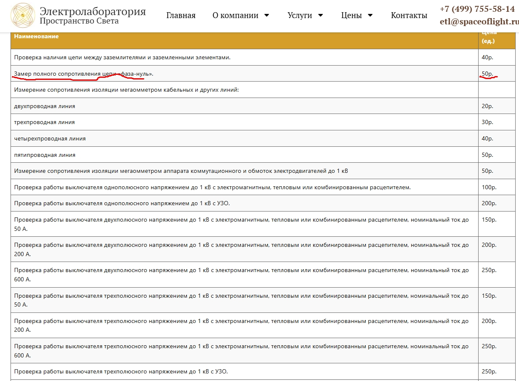Click 250р. price for трехполюсного до 600 А
Viewport: 519px width, 381px height.
pyautogui.click(x=489, y=347)
